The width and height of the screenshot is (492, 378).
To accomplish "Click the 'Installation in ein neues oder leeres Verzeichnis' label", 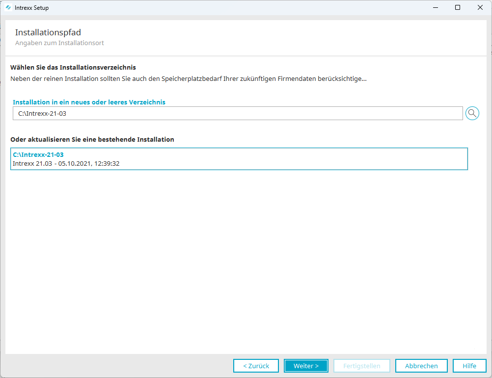I will (89, 102).
